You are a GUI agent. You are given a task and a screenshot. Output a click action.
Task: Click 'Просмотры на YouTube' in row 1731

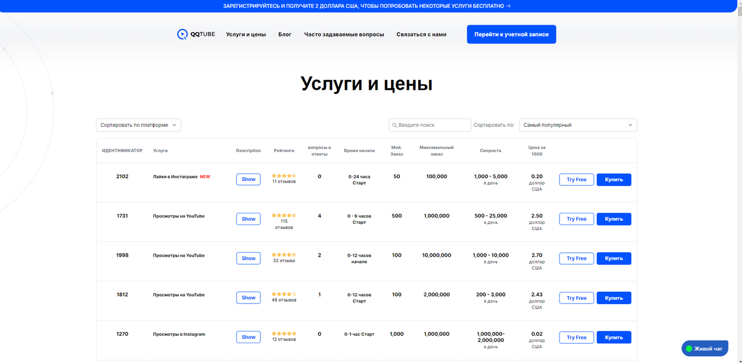tap(179, 216)
